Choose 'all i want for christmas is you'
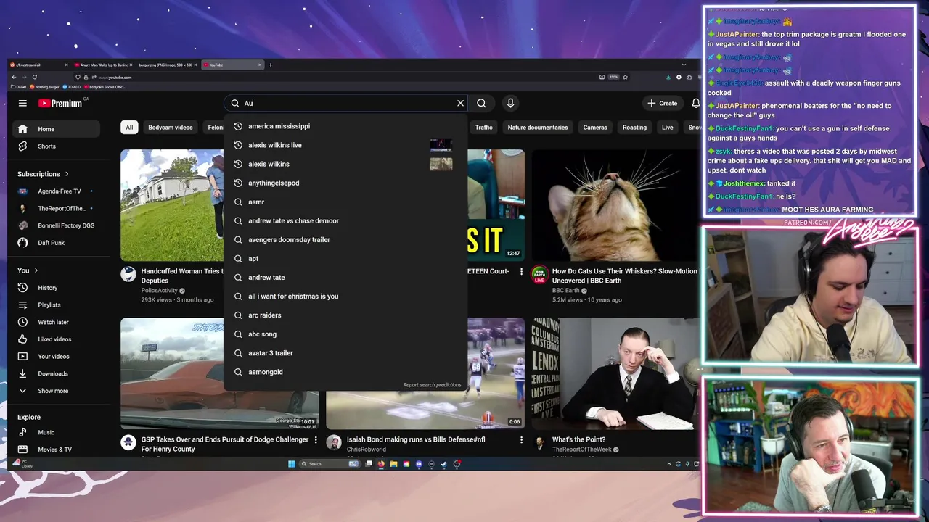 coord(345,296)
